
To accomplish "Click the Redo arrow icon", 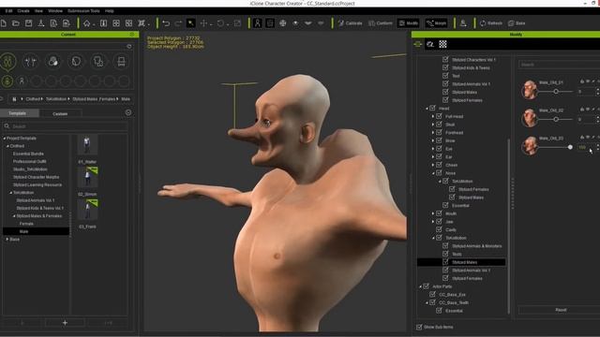I will point(178,23).
